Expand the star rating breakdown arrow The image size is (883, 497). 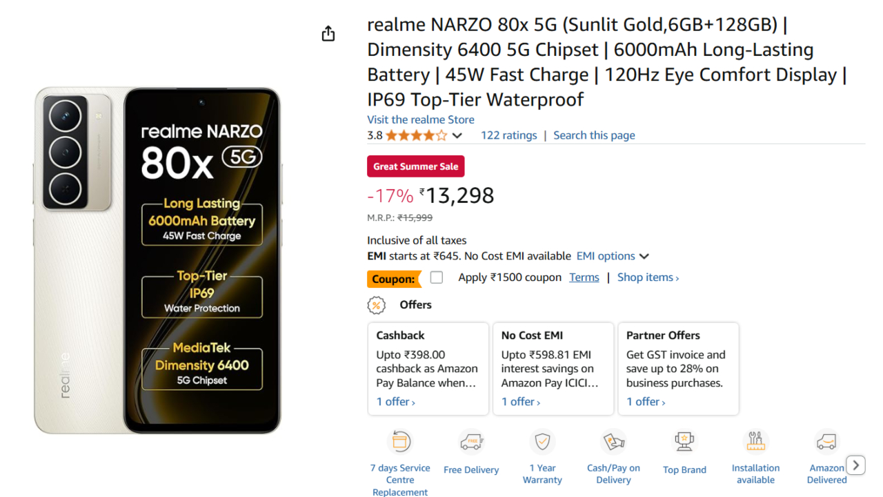[x=457, y=136]
